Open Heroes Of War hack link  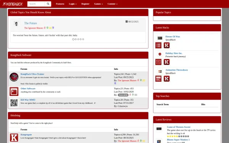click(173, 37)
